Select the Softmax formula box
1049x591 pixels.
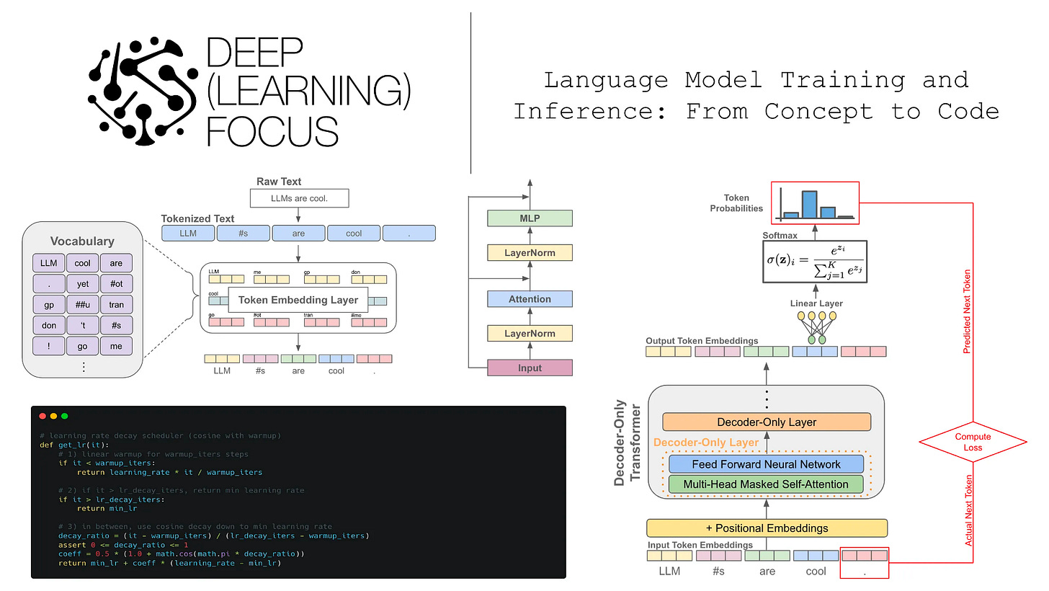(815, 262)
